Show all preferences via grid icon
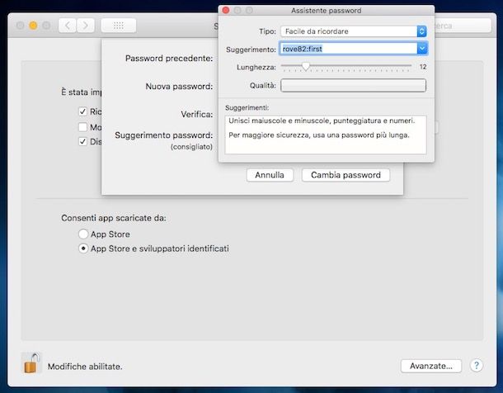The image size is (503, 393). pos(119,26)
